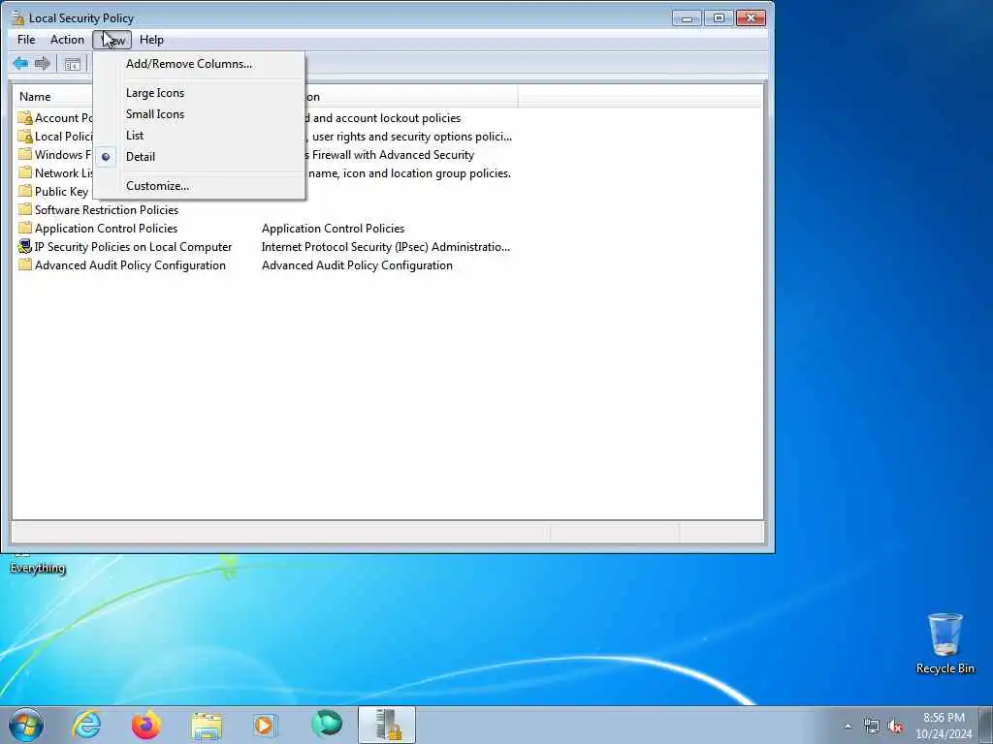Click the green round taskbar app icon
993x744 pixels.
pos(327,725)
